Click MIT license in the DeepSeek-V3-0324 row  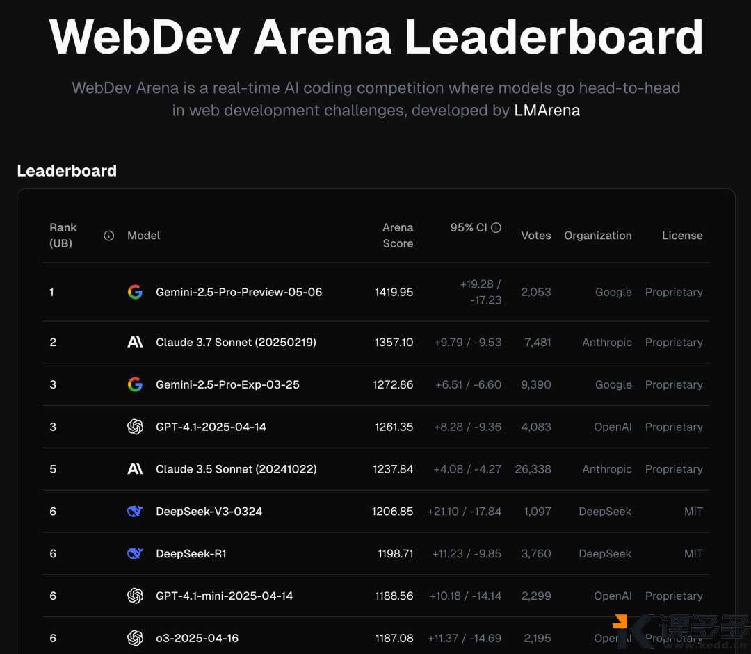pos(693,512)
